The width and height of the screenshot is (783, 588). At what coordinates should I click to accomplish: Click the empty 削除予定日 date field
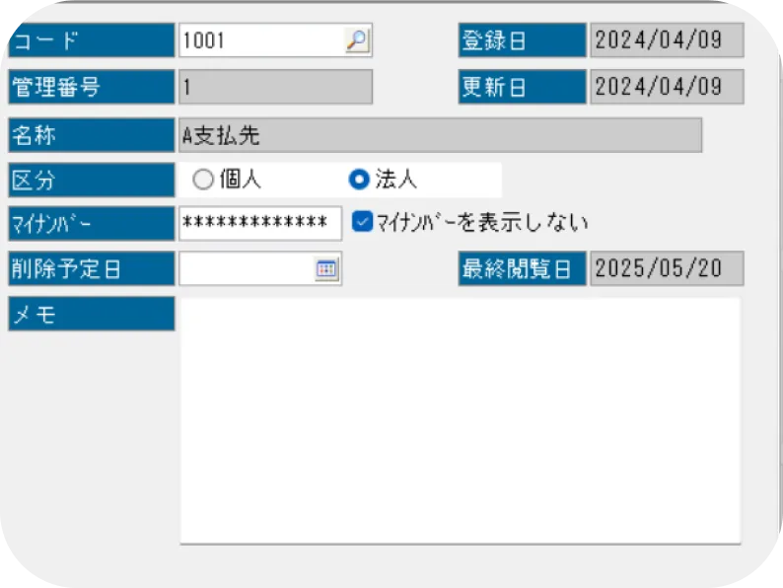(247, 269)
